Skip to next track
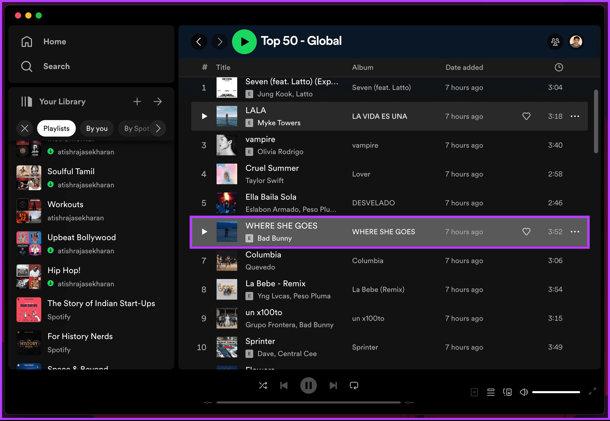The image size is (610, 421). 333,386
